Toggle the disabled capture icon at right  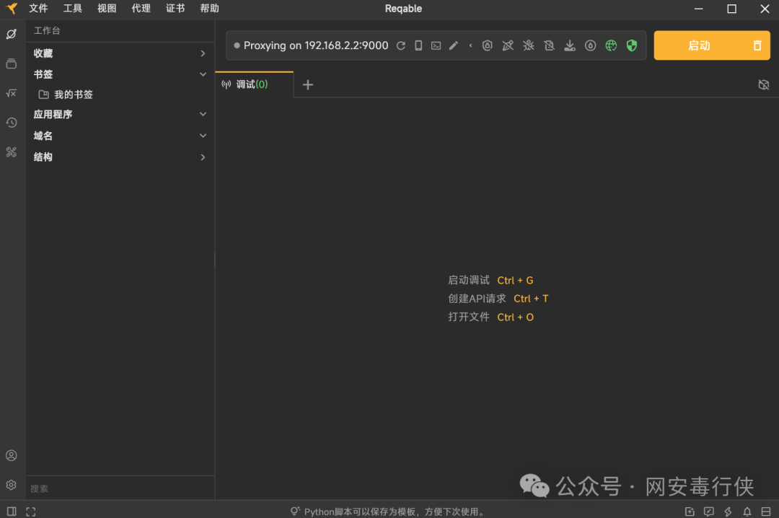point(764,85)
